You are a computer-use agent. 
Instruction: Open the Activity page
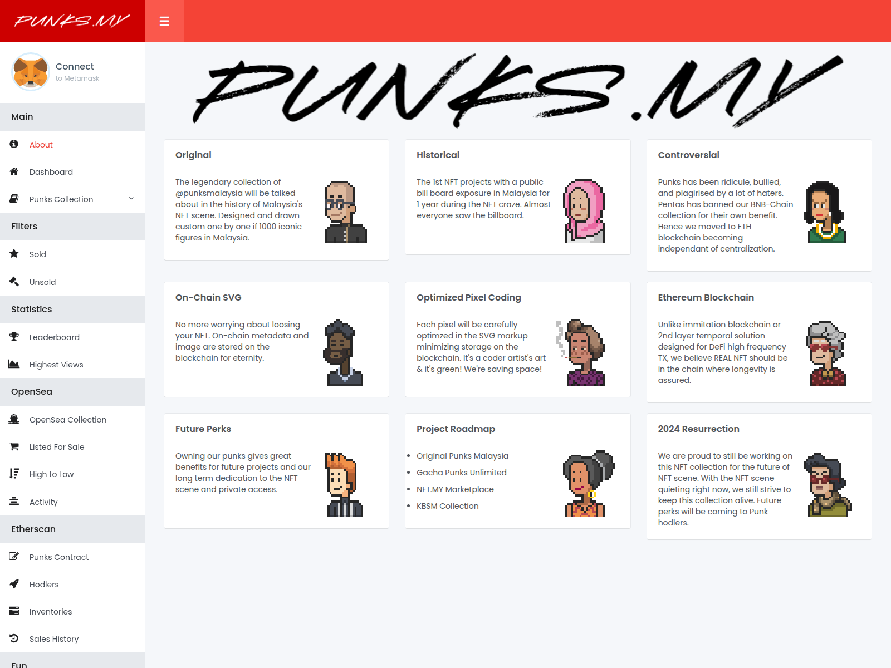[43, 502]
